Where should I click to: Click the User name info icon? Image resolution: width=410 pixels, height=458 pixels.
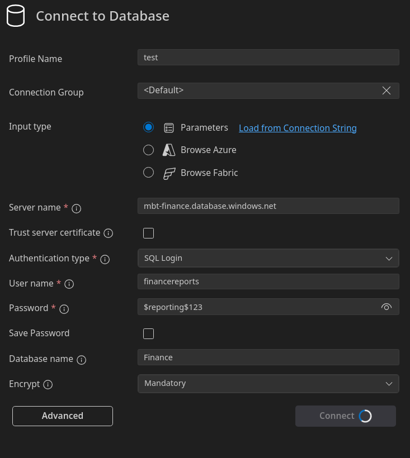pyautogui.click(x=69, y=284)
